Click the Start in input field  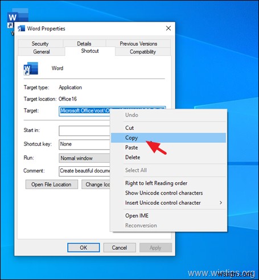click(x=84, y=131)
